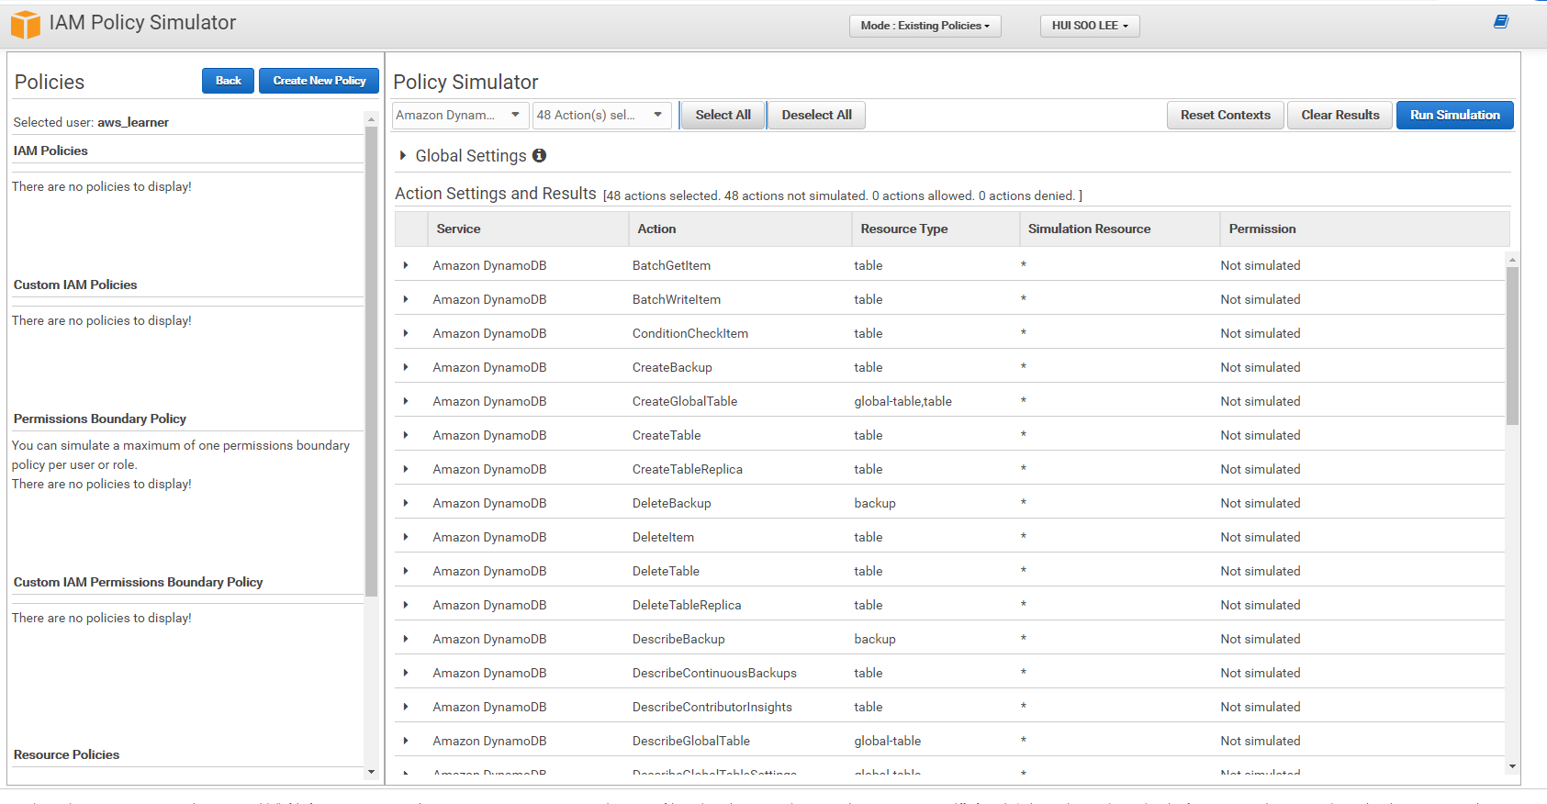The image size is (1547, 804).
Task: Click the DeleteBackup backup resource type cell
Action: (x=875, y=503)
